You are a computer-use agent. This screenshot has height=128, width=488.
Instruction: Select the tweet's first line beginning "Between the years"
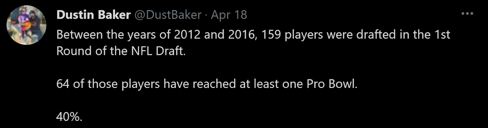(x=253, y=35)
